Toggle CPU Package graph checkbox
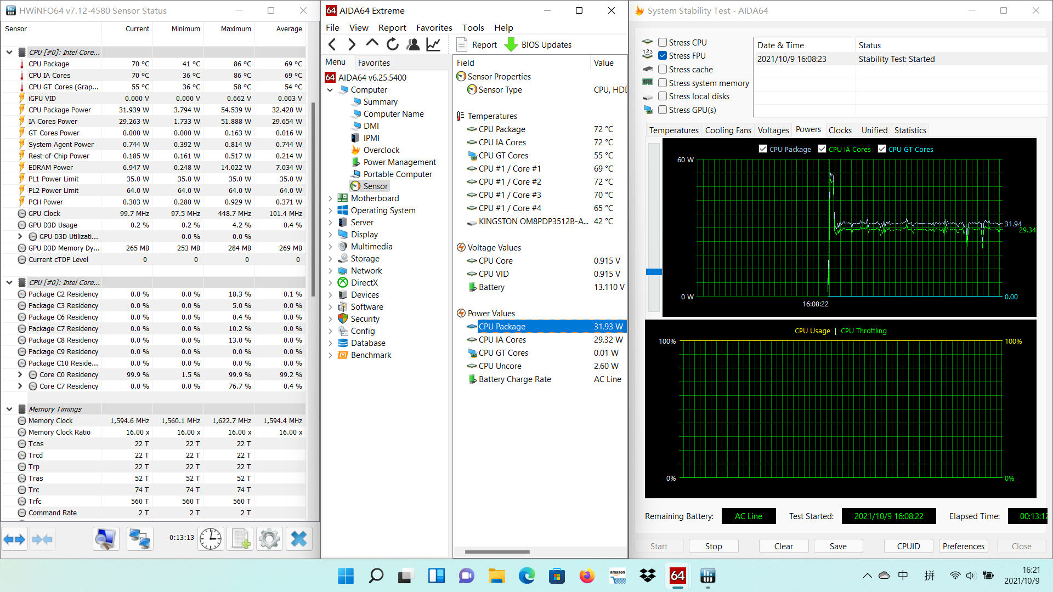Image resolution: width=1053 pixels, height=592 pixels. click(x=763, y=149)
